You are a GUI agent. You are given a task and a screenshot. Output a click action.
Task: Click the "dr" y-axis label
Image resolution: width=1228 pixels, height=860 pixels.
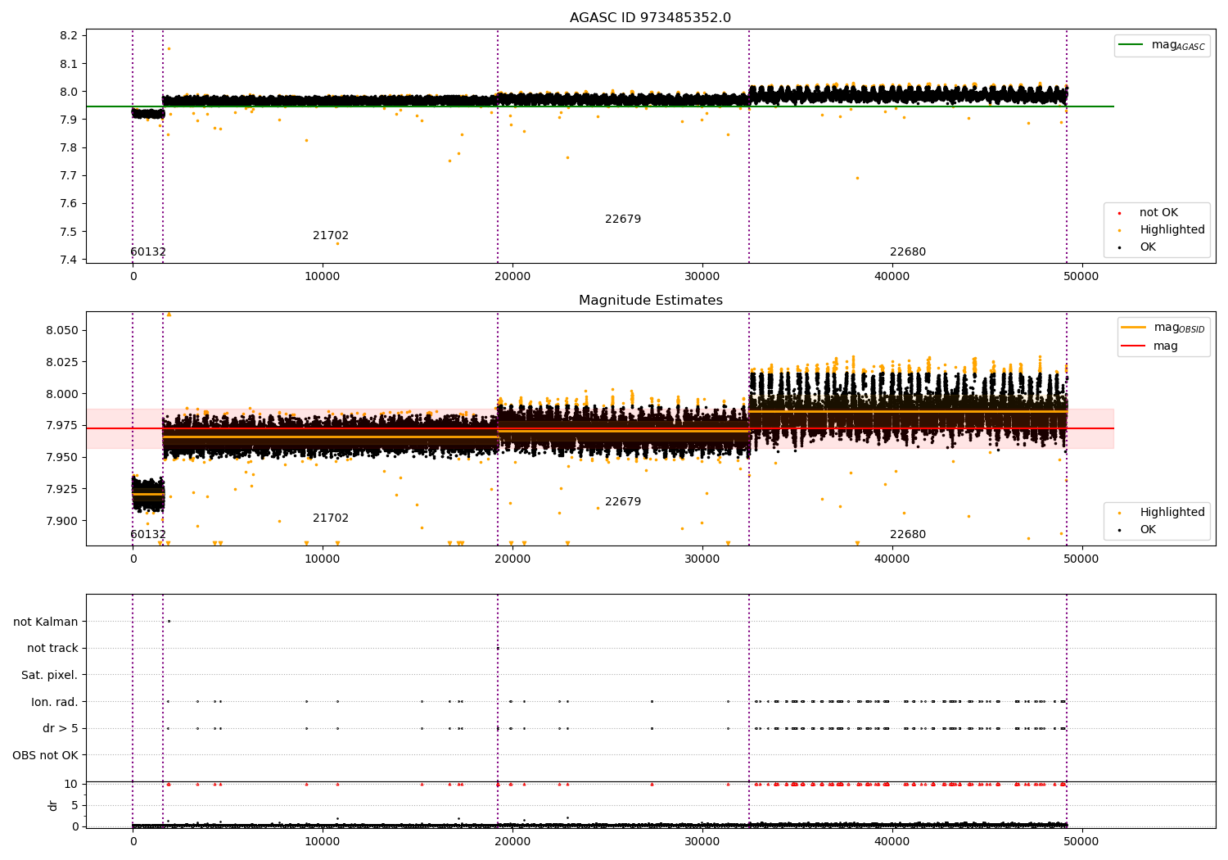tap(53, 805)
